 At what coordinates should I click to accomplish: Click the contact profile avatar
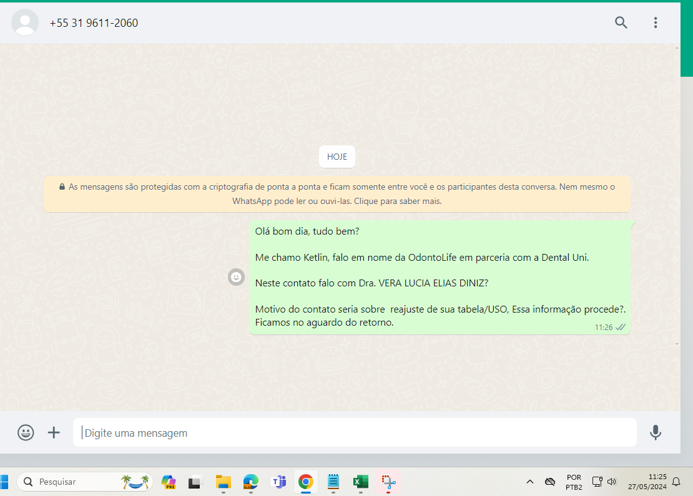26,23
